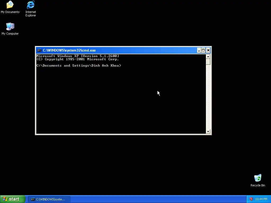The width and height of the screenshot is (271, 203).
Task: Maximize the cmd.exe window
Action: [x=204, y=50]
